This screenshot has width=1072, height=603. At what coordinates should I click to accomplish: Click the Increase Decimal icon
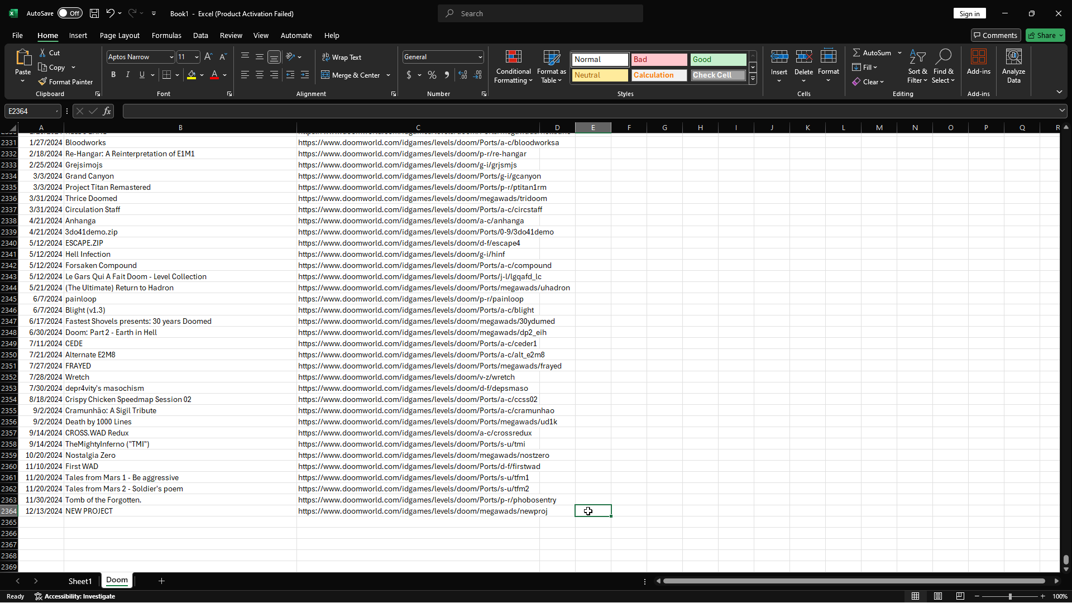pos(463,75)
